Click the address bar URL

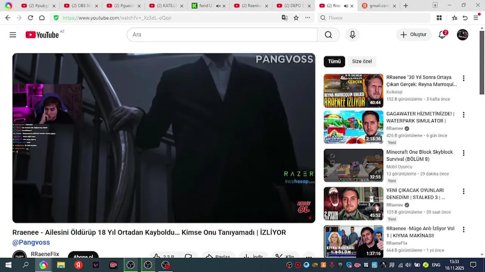click(117, 18)
